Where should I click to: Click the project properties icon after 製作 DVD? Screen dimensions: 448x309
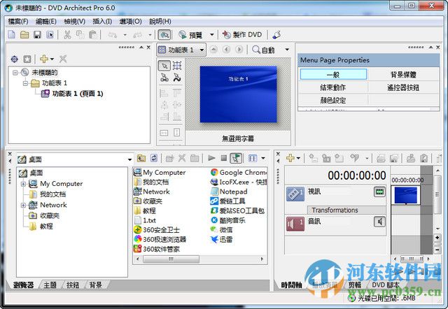pyautogui.click(x=276, y=35)
